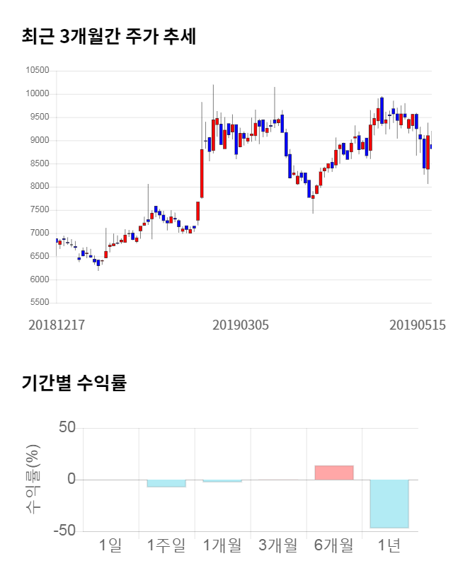
Task: Pick the 1년 period label
Action: point(389,545)
